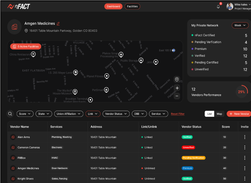The image size is (251, 183).
Task: Open Amgen Medicines row options menu
Action: pyautogui.click(x=245, y=168)
